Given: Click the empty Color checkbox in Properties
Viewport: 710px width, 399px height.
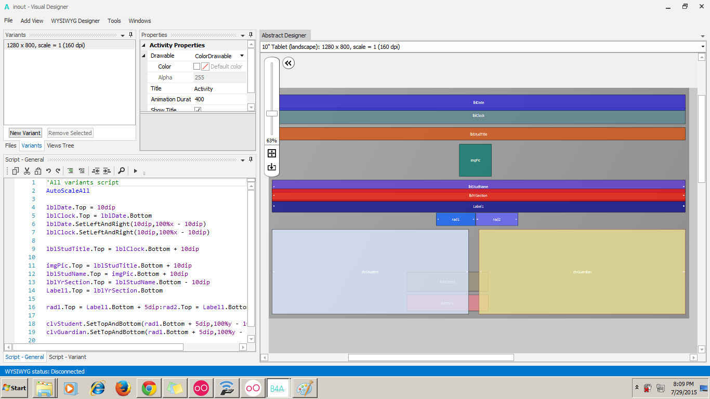Looking at the screenshot, I should (196, 66).
